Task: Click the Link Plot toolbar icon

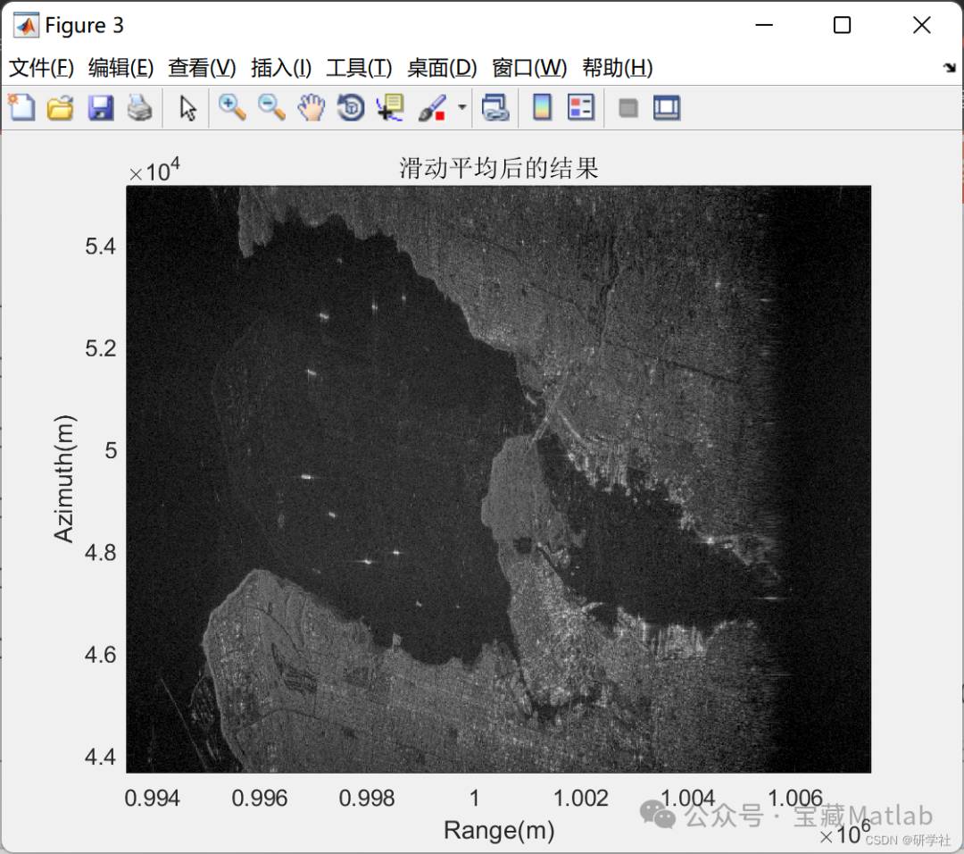Action: tap(495, 108)
